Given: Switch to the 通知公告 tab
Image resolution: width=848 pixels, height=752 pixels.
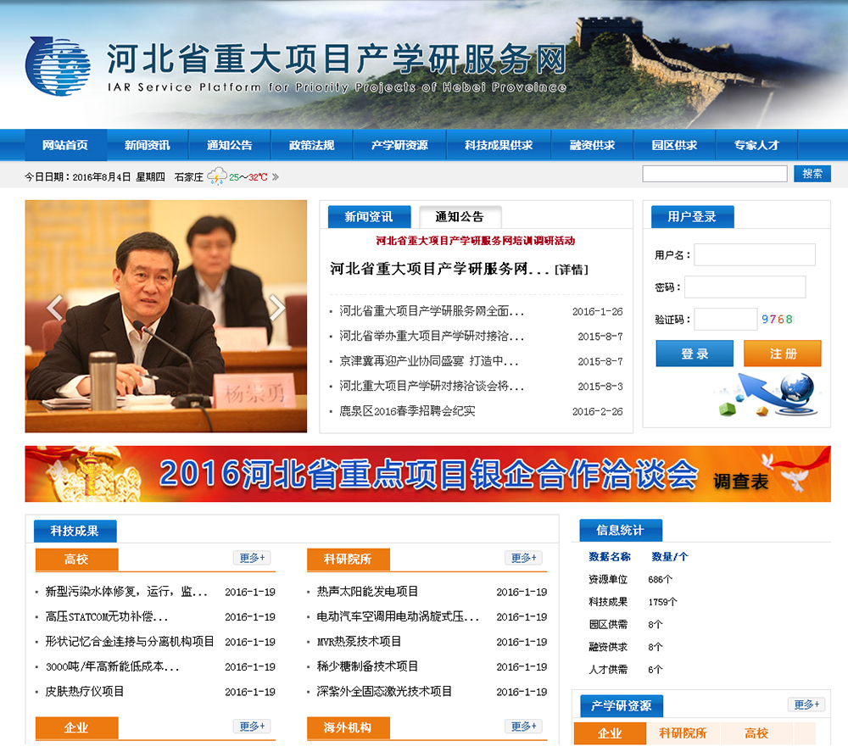Looking at the screenshot, I should click(460, 217).
